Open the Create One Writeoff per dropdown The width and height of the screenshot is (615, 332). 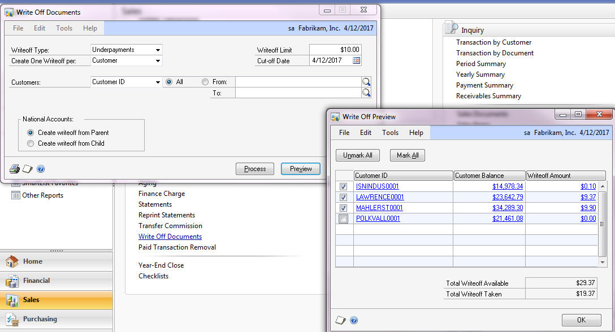coord(158,61)
